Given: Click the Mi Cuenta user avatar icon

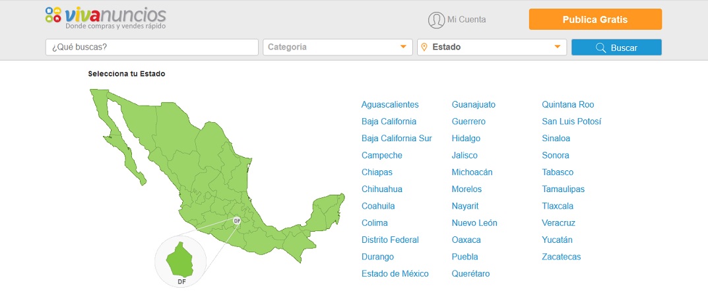Looking at the screenshot, I should point(436,20).
